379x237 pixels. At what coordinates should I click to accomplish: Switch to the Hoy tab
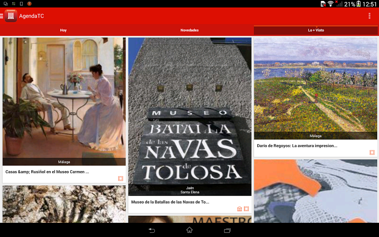63,30
